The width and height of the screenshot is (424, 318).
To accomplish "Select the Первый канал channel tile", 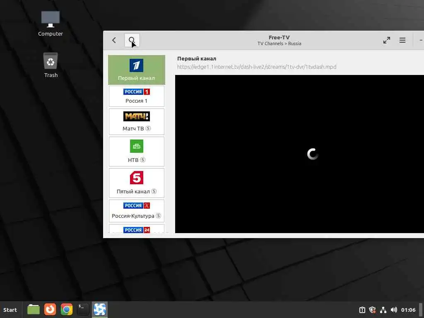I will tap(137, 70).
